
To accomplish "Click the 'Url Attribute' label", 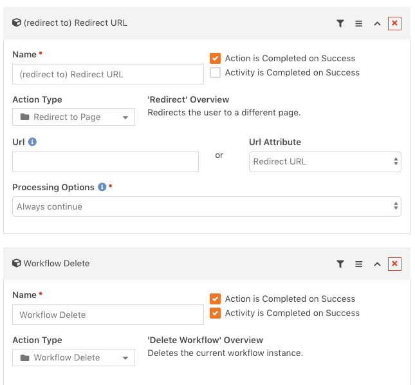I will (275, 143).
